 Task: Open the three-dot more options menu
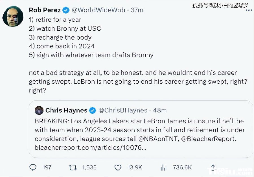pos(248,10)
